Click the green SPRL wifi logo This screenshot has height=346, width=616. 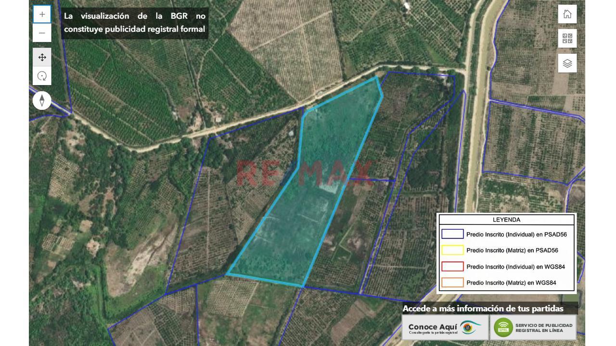pyautogui.click(x=503, y=328)
